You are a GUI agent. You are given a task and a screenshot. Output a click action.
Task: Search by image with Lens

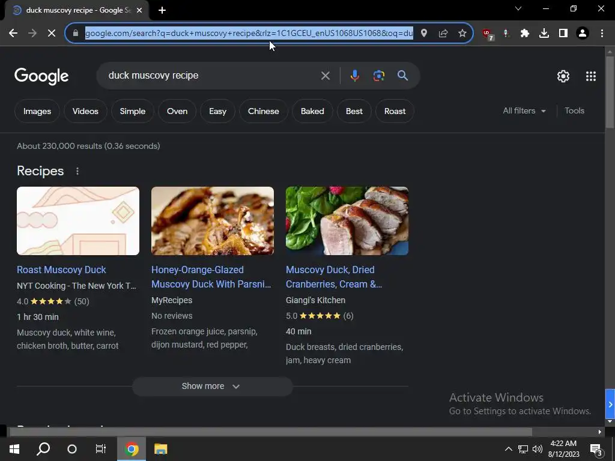378,76
